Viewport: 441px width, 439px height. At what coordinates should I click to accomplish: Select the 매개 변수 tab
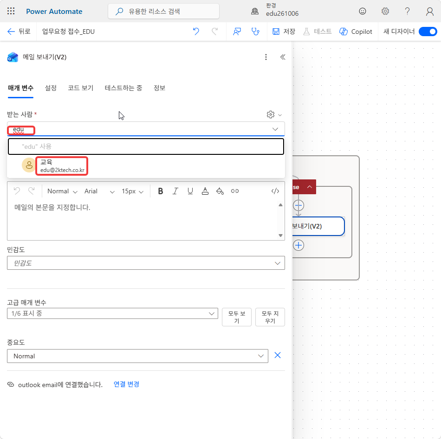pos(20,88)
